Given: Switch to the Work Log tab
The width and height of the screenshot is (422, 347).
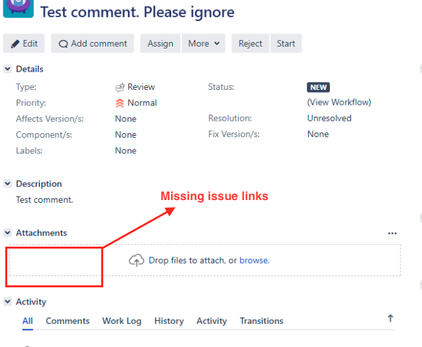Looking at the screenshot, I should [122, 321].
